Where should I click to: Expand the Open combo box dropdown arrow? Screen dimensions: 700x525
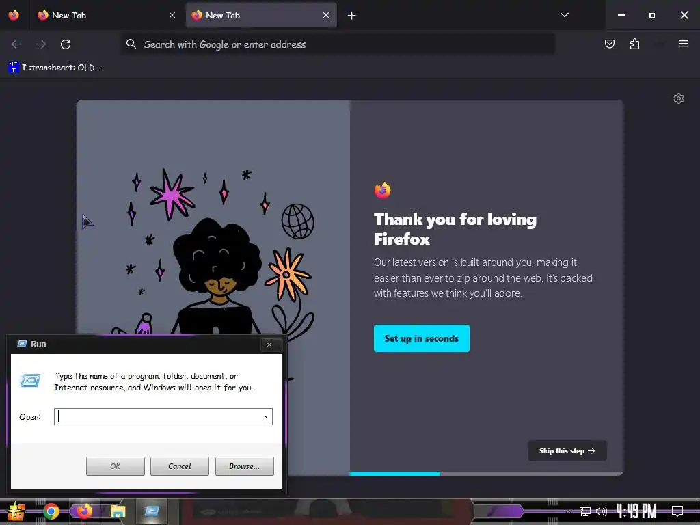click(x=266, y=416)
